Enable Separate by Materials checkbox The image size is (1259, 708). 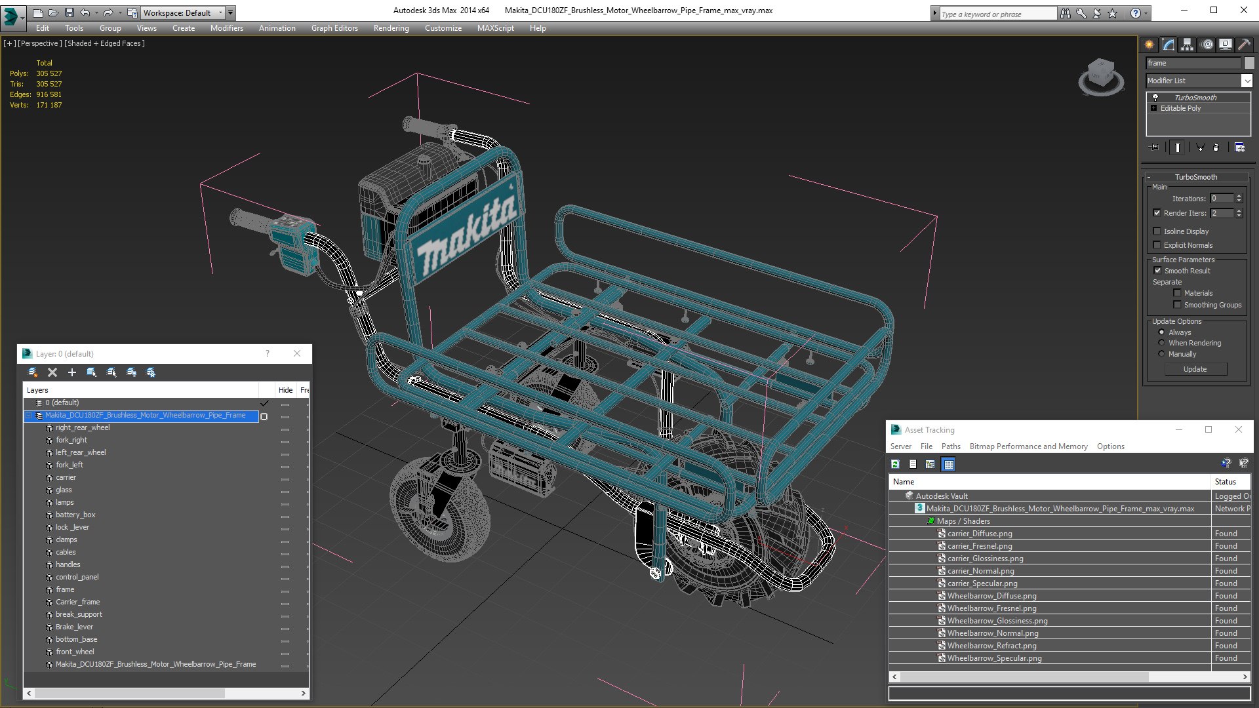click(x=1177, y=293)
